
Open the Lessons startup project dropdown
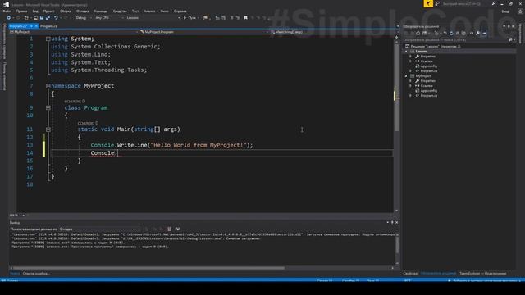pos(153,18)
